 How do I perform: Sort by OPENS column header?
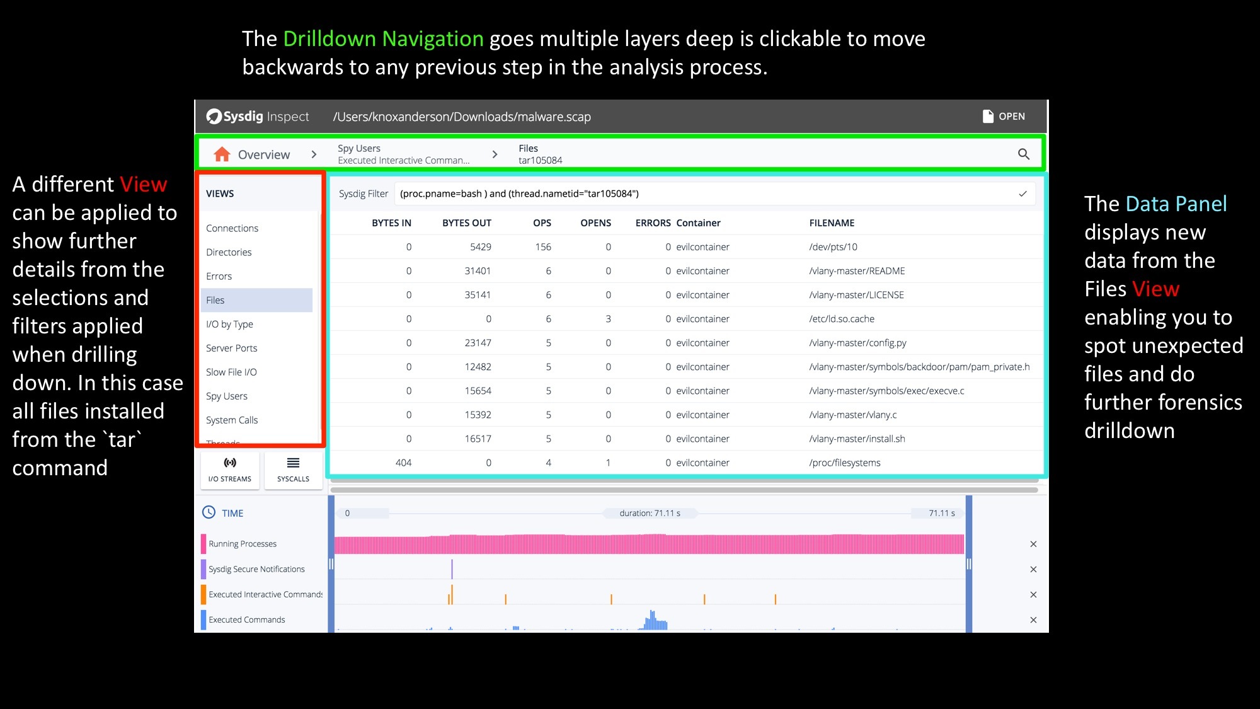[x=595, y=223]
